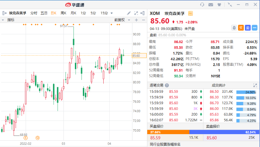Select the 16:02:07 trade row
The width and height of the screenshot is (260, 147).
pos(175,120)
